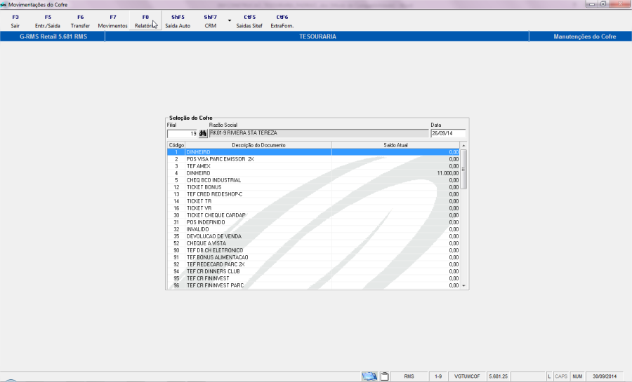
Task: Select row TEF CRED REDESHOP-C
Action: [313, 194]
